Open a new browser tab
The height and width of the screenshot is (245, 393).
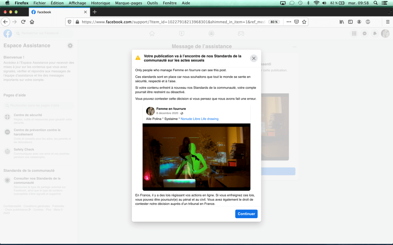click(95, 12)
